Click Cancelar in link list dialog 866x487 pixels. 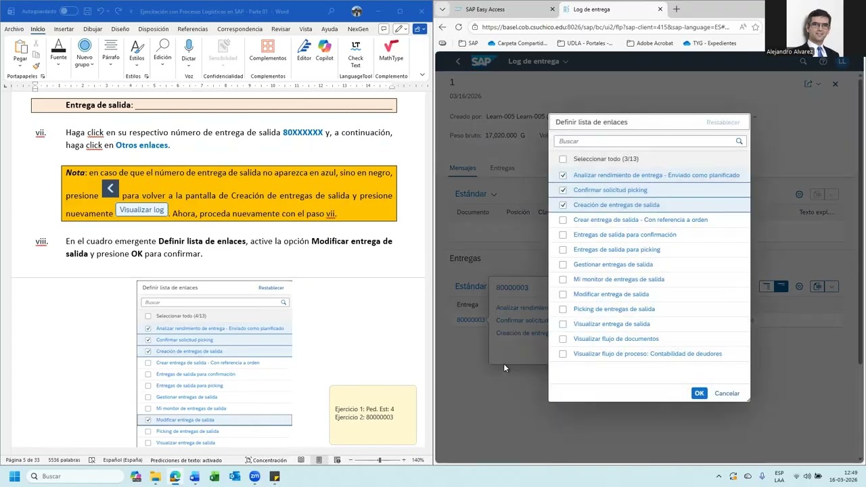point(727,393)
